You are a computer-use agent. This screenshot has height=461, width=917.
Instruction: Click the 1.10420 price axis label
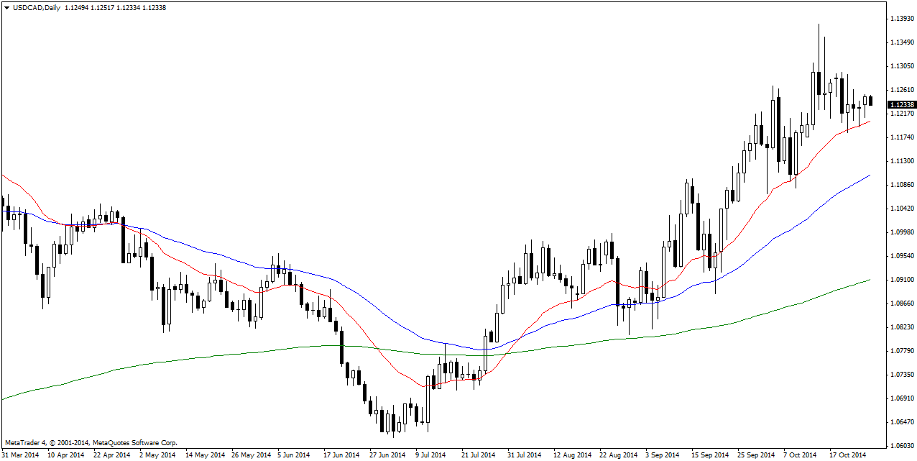[x=902, y=209]
